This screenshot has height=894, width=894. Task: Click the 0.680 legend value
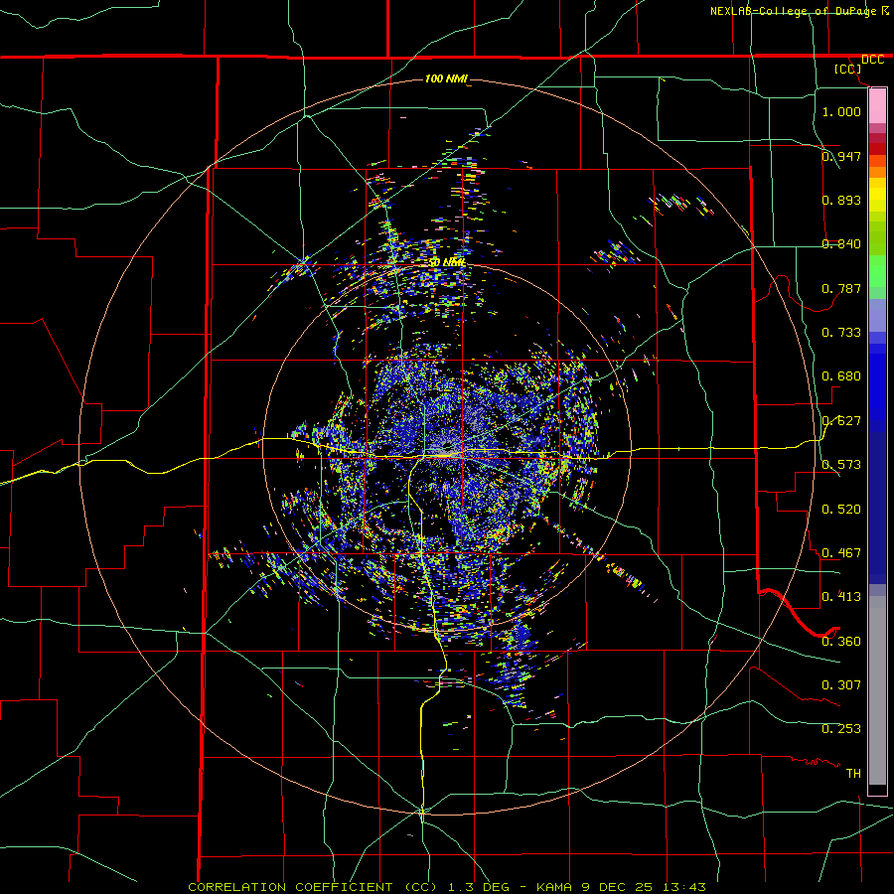coord(841,376)
